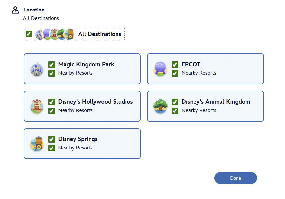The image size is (285, 199).
Task: Click the Disney Springs water tower icon
Action: pyautogui.click(x=37, y=144)
